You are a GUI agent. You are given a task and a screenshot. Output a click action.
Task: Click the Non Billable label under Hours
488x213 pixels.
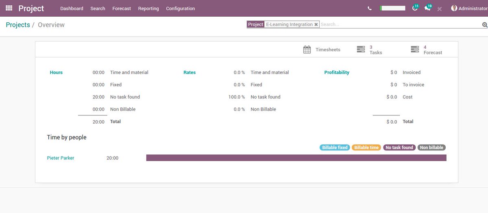(x=123, y=109)
